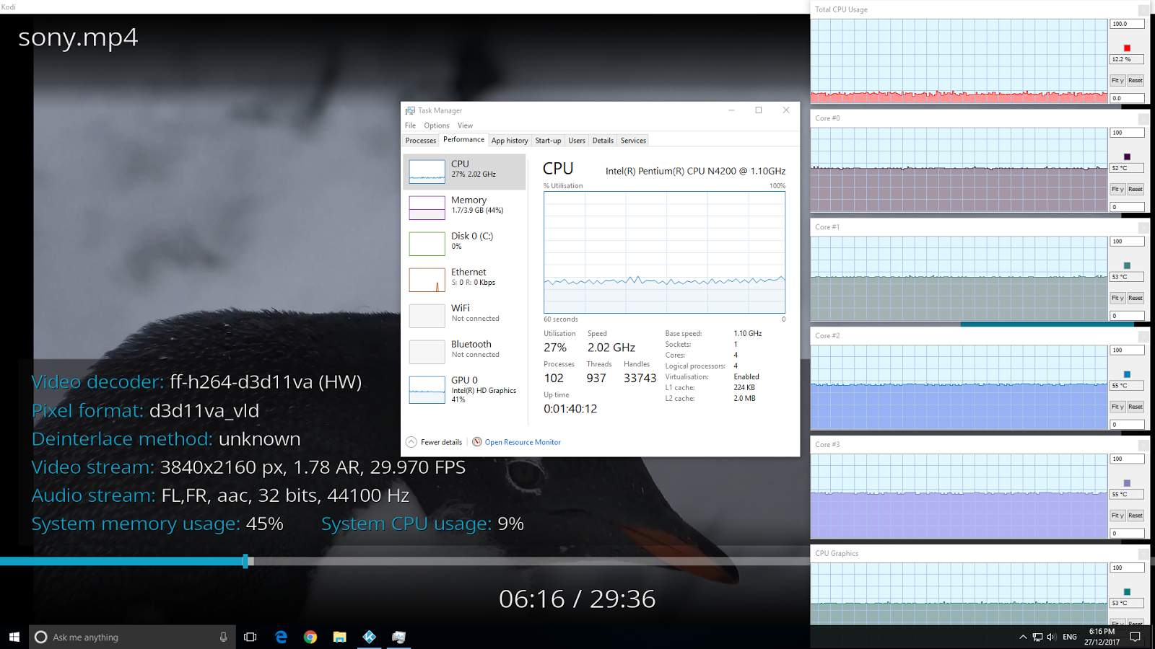This screenshot has height=649, width=1155.
Task: Open the network status tray icon
Action: click(x=1037, y=637)
